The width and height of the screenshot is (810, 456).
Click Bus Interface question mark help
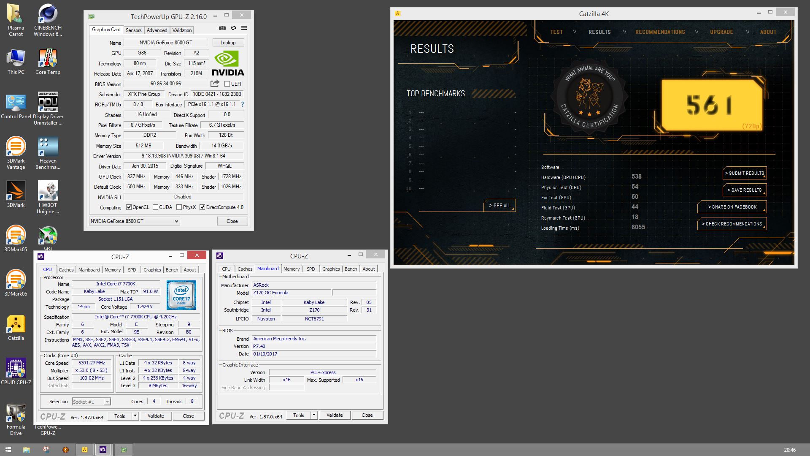(x=242, y=104)
